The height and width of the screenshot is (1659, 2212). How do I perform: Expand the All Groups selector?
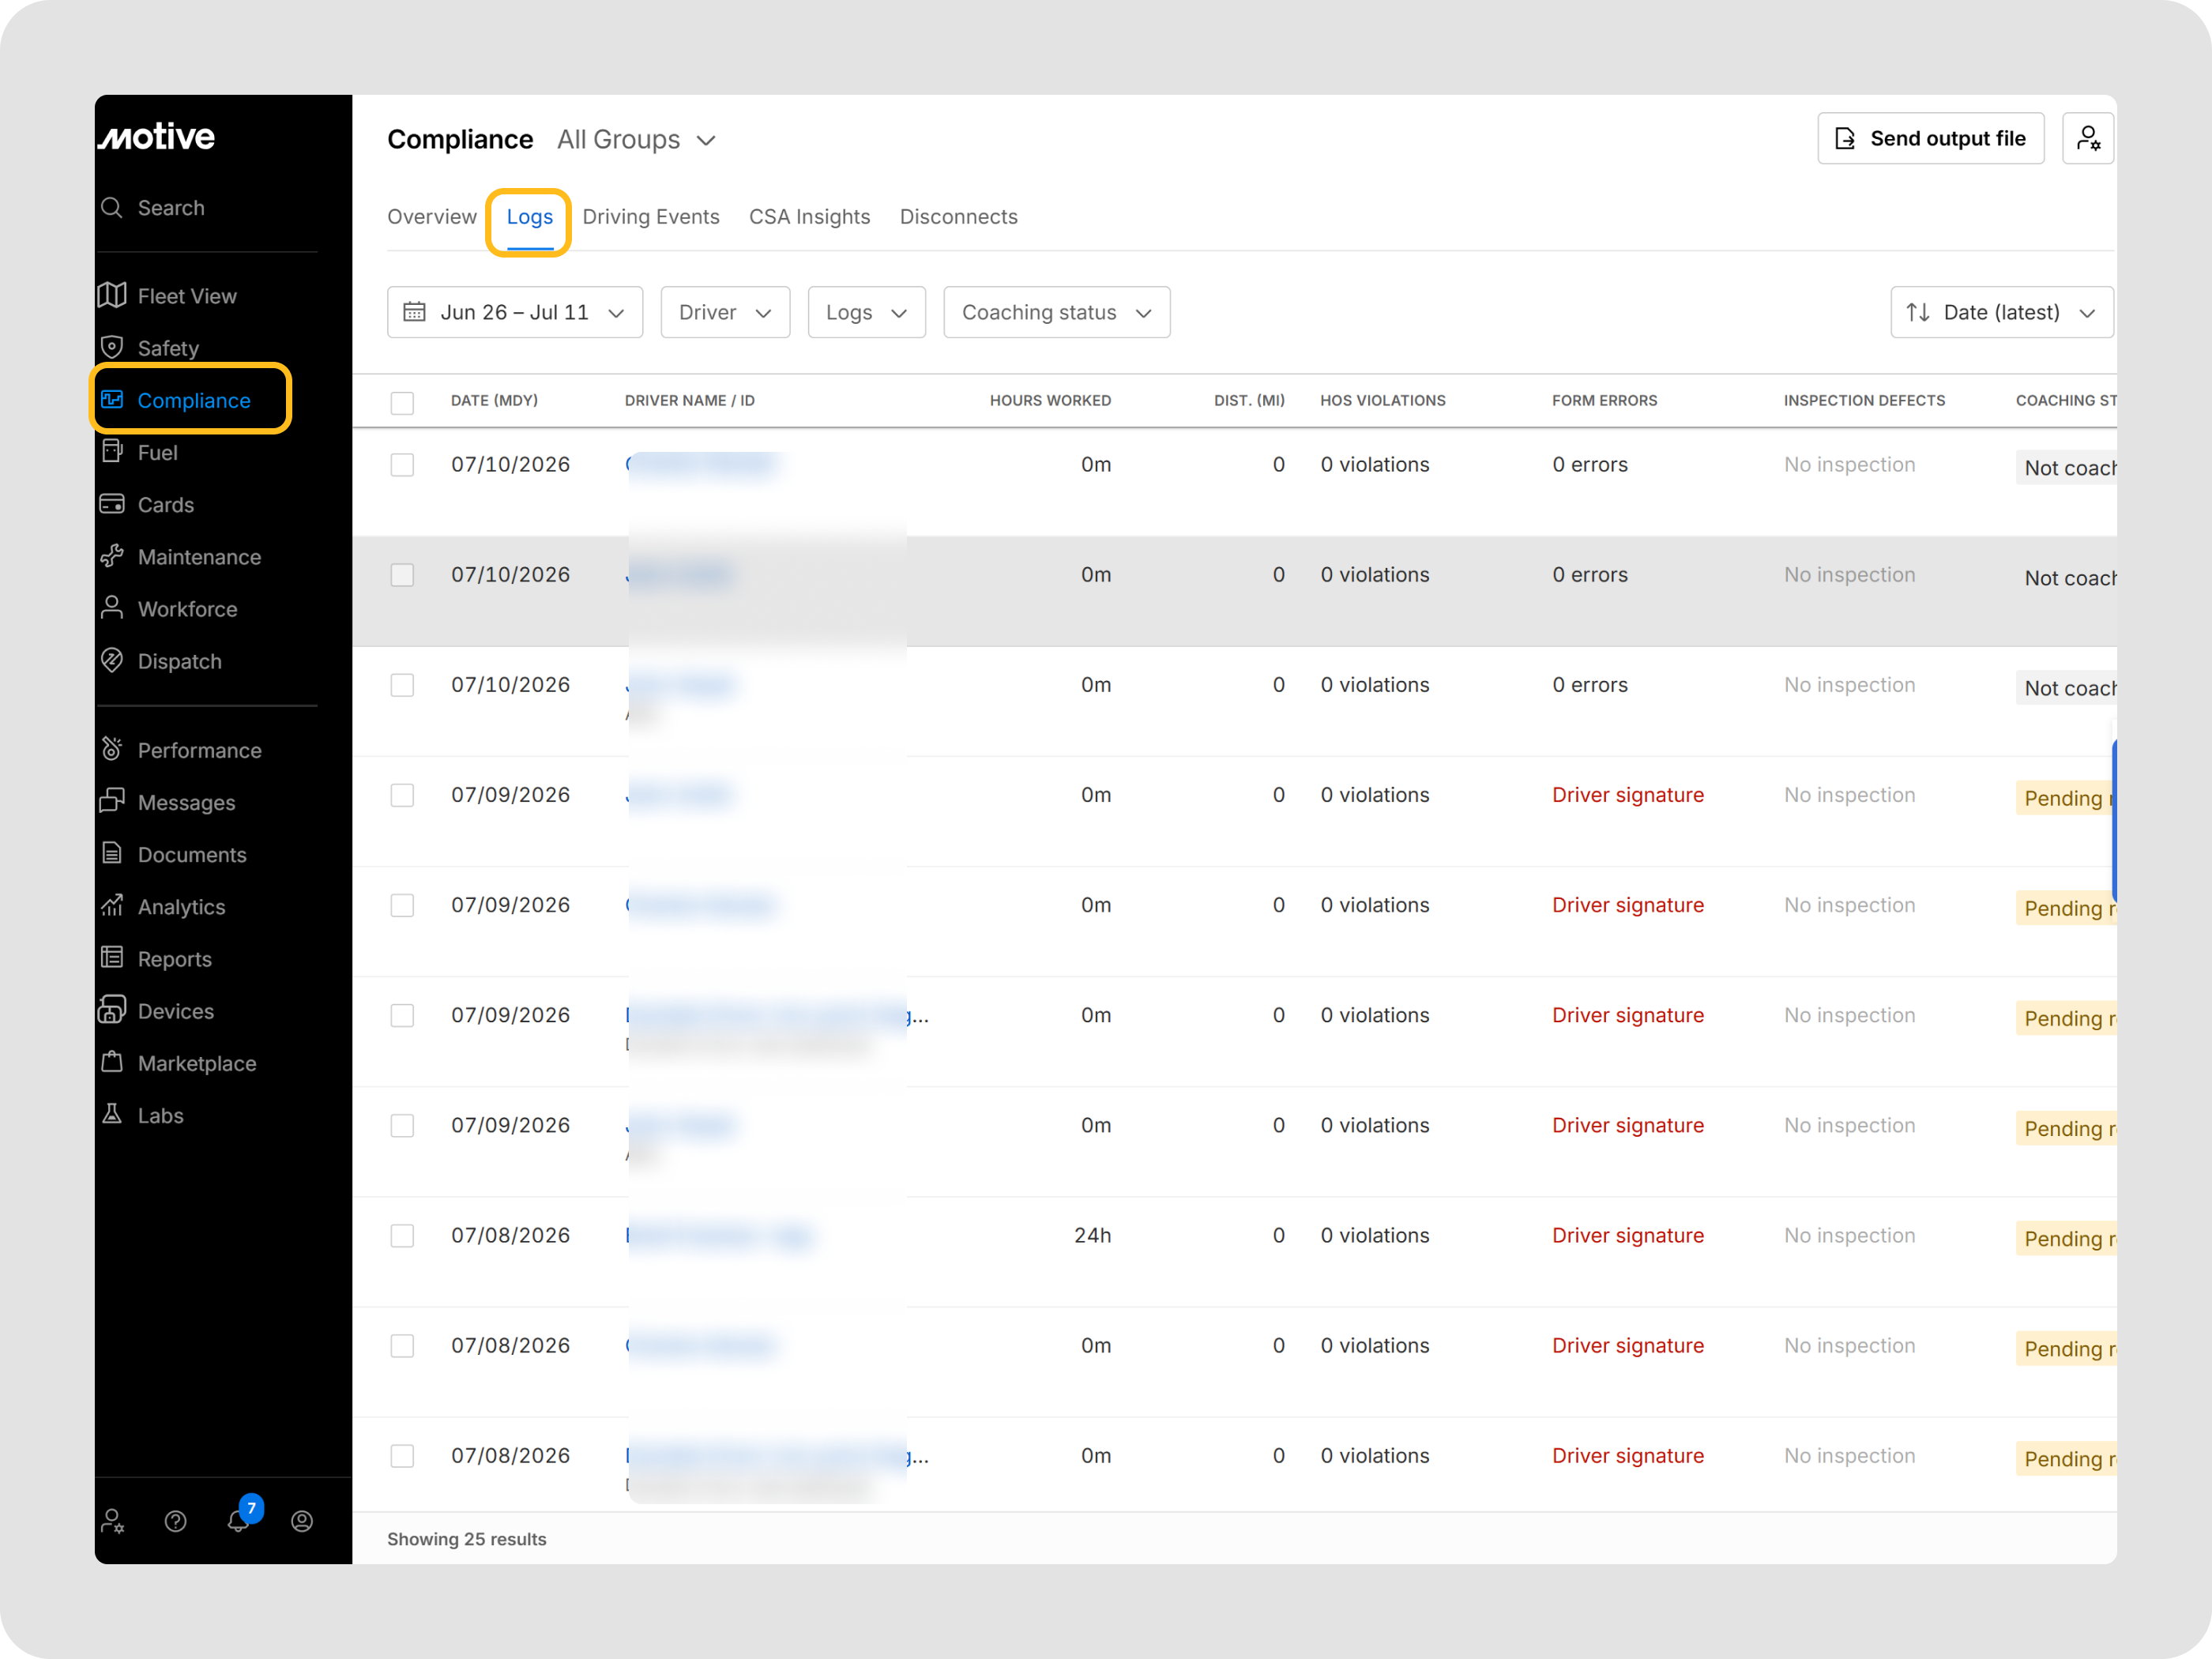click(x=636, y=140)
